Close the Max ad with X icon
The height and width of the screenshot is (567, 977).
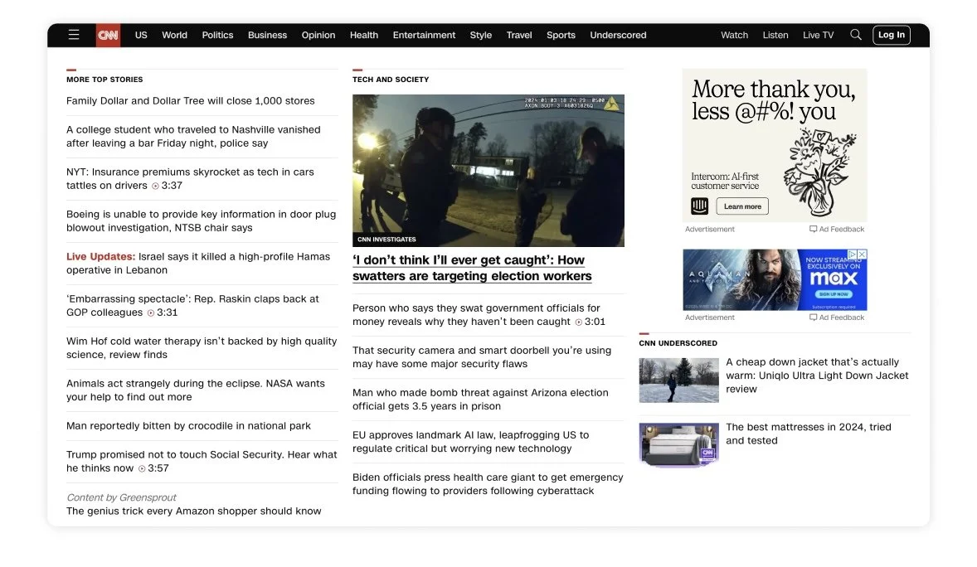pos(863,254)
